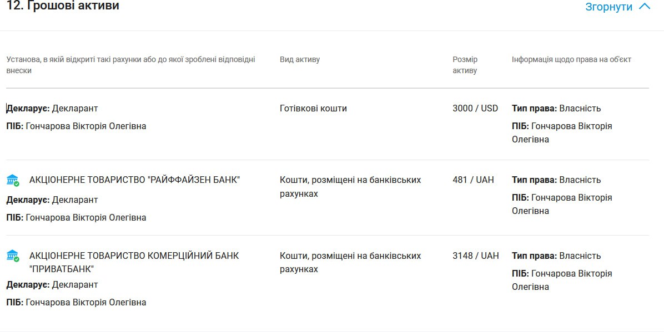Click the PrivatBank verified institution icon
Image resolution: width=664 pixels, height=332 pixels.
[x=12, y=256]
